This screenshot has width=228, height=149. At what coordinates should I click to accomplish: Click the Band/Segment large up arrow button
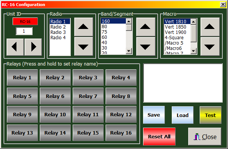(145, 27)
